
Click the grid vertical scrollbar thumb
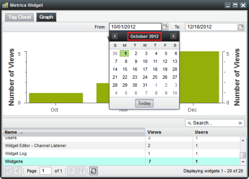coord(243,155)
